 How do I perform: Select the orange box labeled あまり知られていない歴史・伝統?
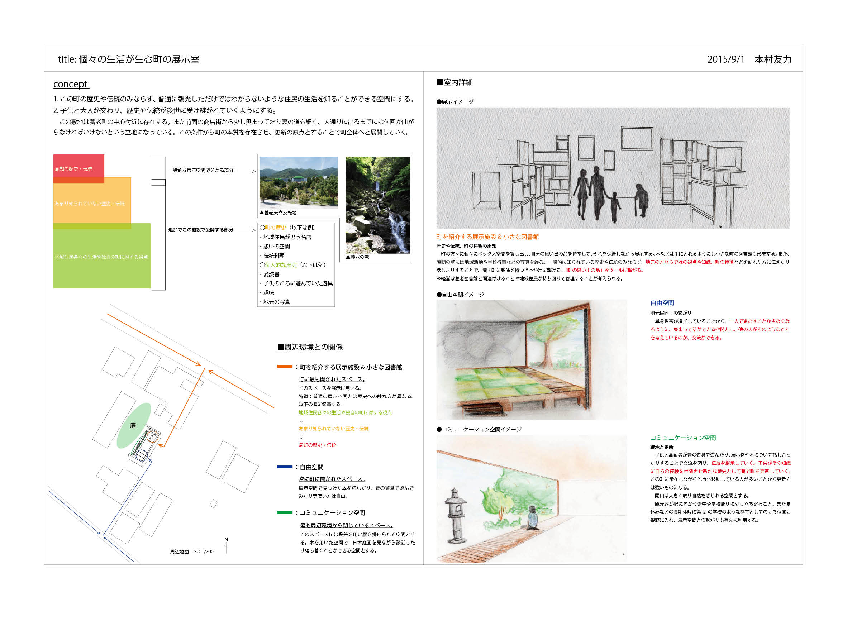click(92, 203)
